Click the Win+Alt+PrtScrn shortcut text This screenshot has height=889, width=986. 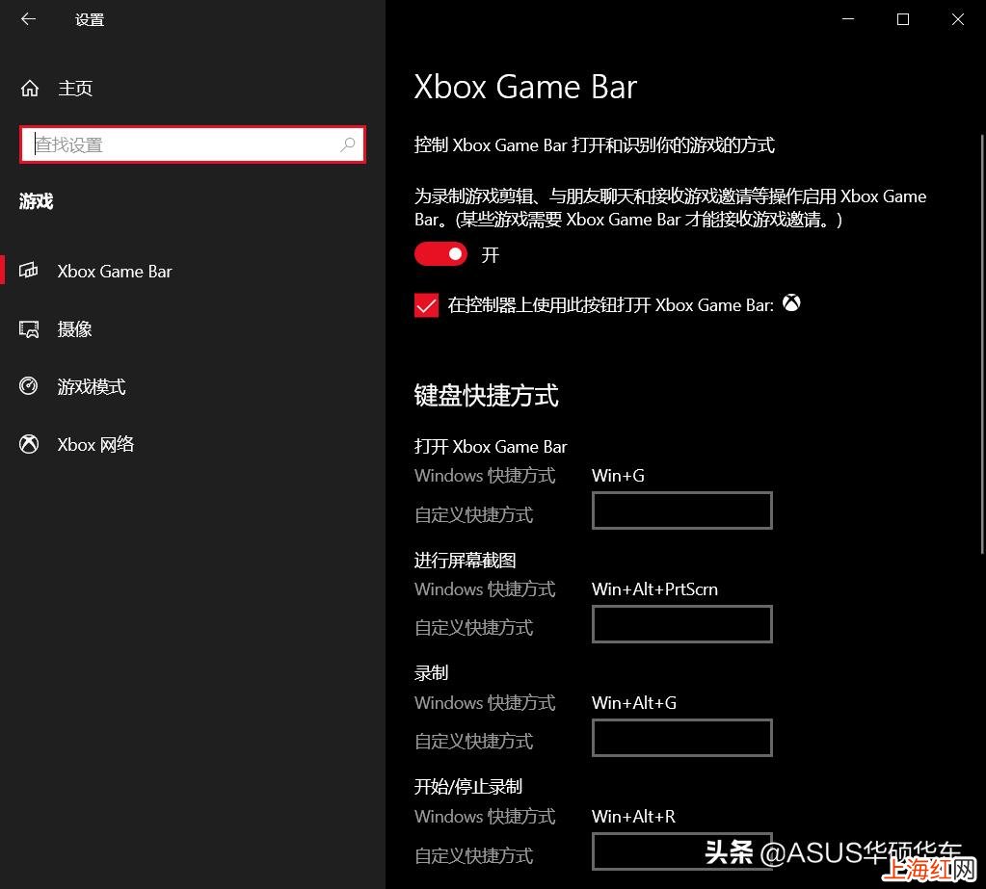pyautogui.click(x=654, y=589)
